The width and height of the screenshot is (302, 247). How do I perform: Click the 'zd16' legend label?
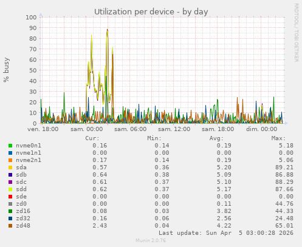[23, 211]
